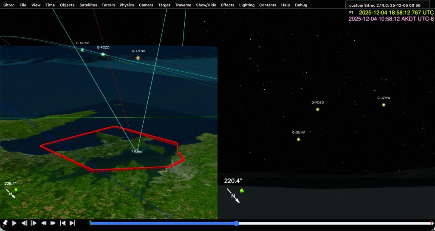Step back one frame
Screen dimensions: 435x231
pyautogui.click(x=24, y=223)
